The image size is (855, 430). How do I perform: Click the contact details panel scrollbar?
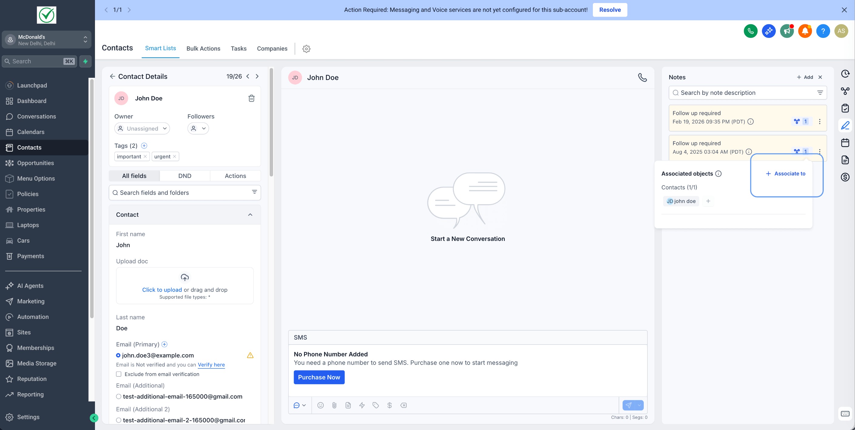pyautogui.click(x=271, y=123)
